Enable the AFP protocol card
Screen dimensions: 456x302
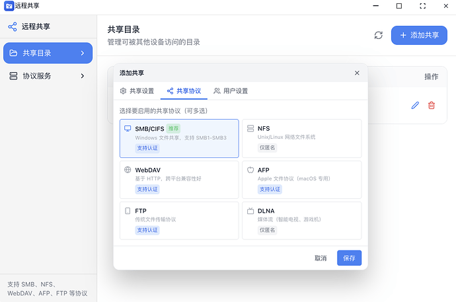click(301, 180)
